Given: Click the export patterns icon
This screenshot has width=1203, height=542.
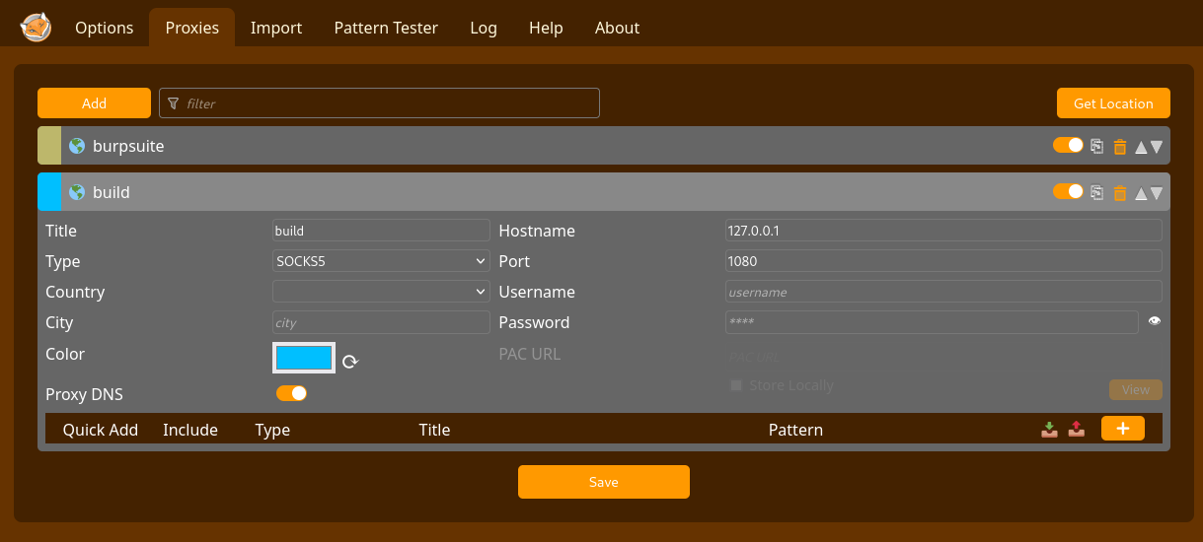Looking at the screenshot, I should (x=1077, y=429).
